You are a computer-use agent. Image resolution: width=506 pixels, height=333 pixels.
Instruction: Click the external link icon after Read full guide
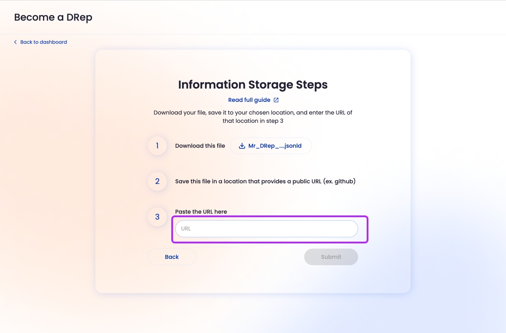coord(276,100)
